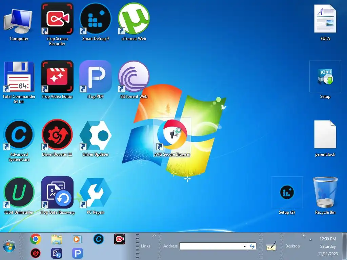The height and width of the screenshot is (260, 347).
Task: Open the Windows Start button
Action: coord(9,246)
